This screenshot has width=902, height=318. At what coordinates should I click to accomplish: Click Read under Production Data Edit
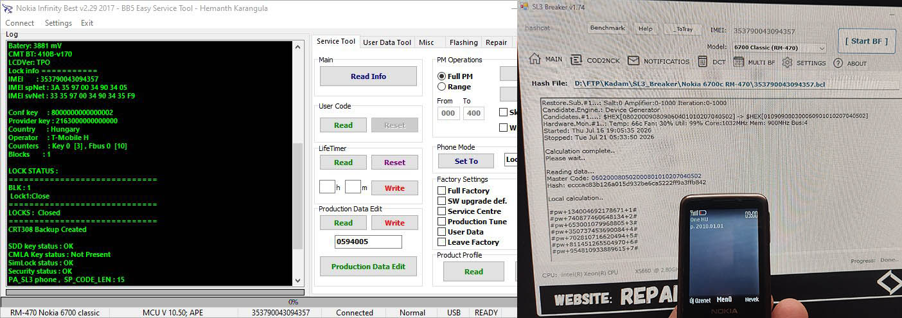click(343, 223)
